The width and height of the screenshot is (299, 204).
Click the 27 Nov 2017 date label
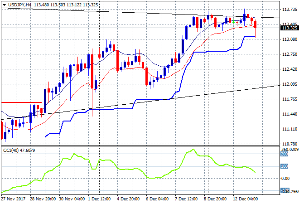(13, 199)
